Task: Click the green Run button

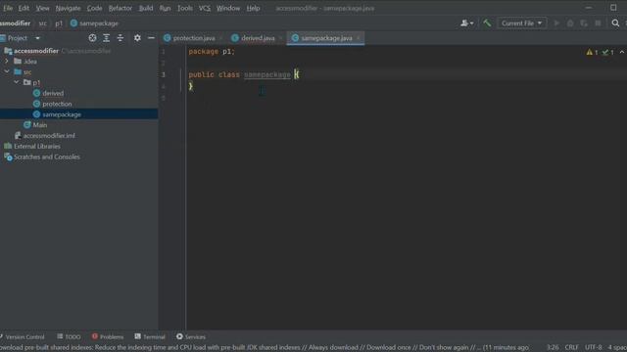Action: pos(556,23)
